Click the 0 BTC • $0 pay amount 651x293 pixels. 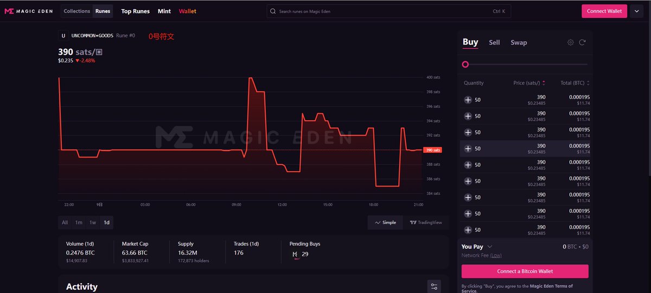pyautogui.click(x=576, y=246)
